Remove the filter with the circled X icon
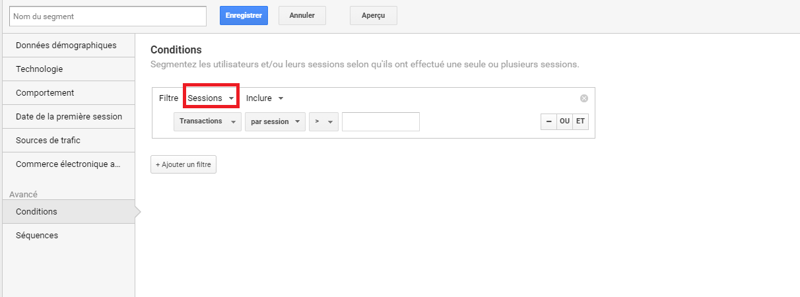 (583, 98)
